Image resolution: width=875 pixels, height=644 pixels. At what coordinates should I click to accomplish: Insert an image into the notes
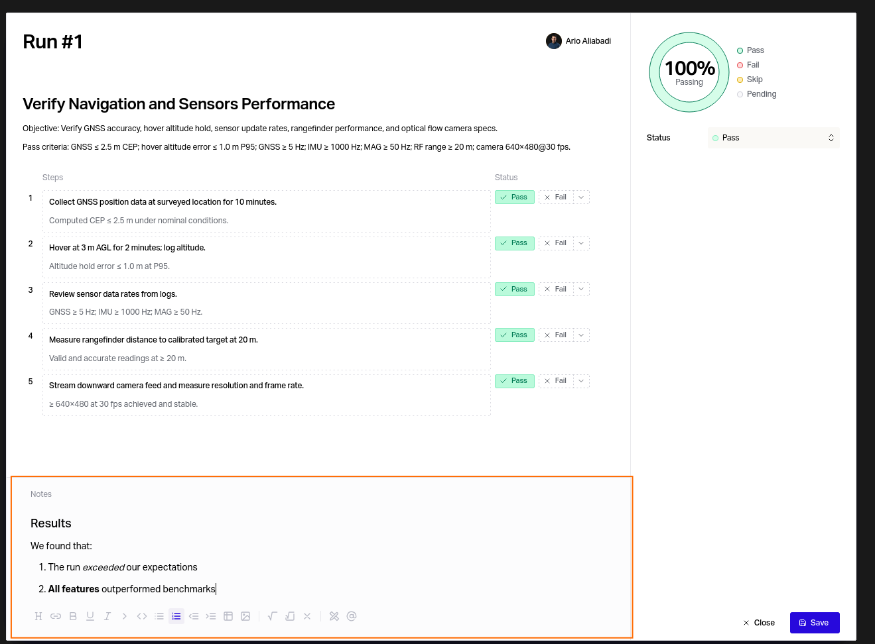coord(245,616)
